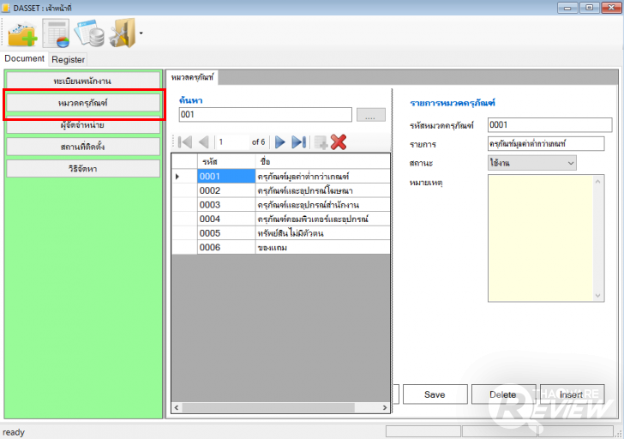Select code cell 0001

click(226, 177)
